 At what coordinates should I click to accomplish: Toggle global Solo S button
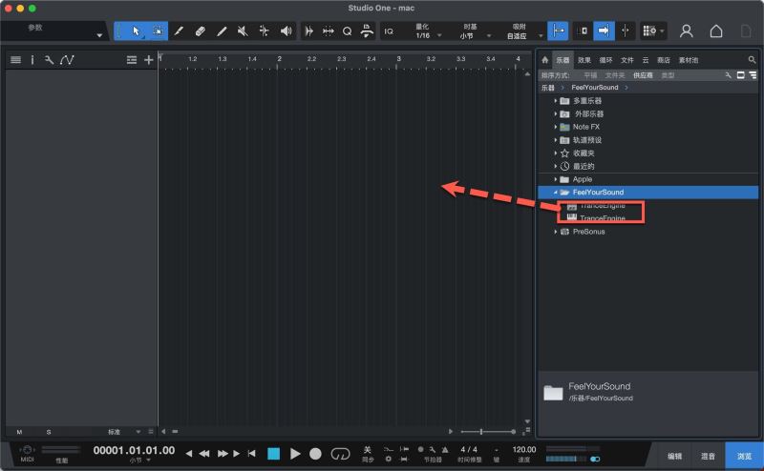(49, 432)
